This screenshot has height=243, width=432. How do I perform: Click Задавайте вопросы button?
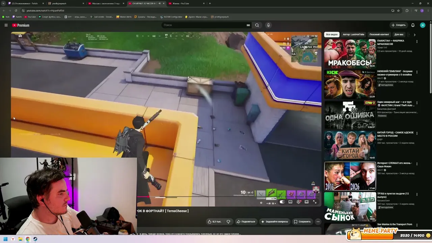(x=275, y=222)
